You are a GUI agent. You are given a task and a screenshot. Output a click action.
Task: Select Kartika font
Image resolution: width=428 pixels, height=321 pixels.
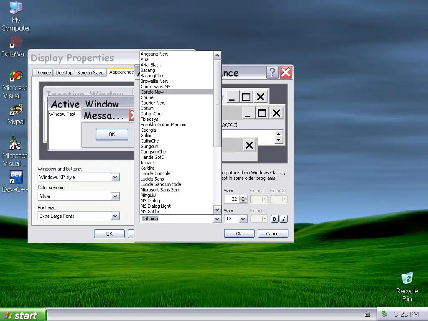(176, 168)
